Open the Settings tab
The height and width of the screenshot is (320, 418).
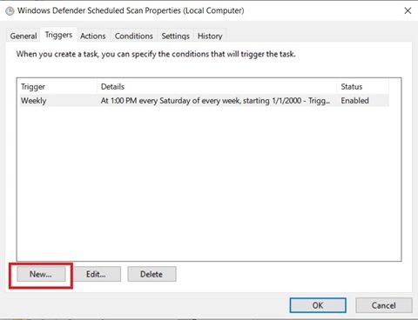tap(175, 36)
